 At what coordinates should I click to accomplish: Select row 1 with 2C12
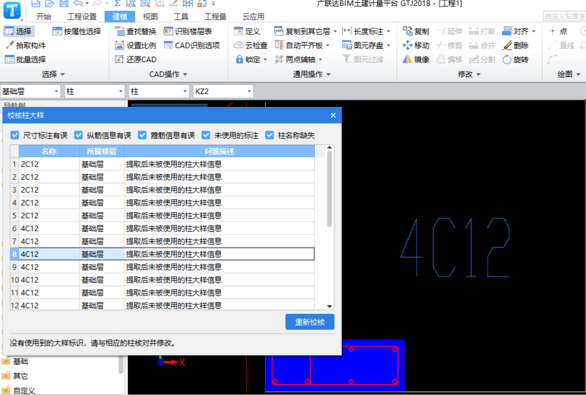(163, 164)
